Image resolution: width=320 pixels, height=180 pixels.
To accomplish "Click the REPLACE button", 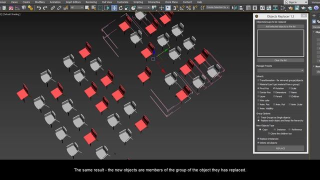I will [280, 148].
